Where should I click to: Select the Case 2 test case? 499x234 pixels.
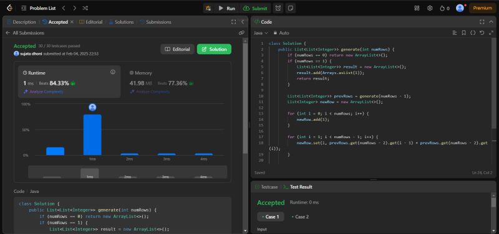pos(300,217)
